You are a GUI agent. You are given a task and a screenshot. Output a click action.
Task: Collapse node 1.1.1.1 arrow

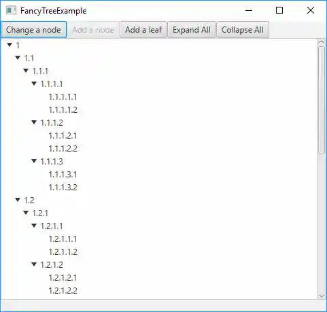(x=34, y=84)
